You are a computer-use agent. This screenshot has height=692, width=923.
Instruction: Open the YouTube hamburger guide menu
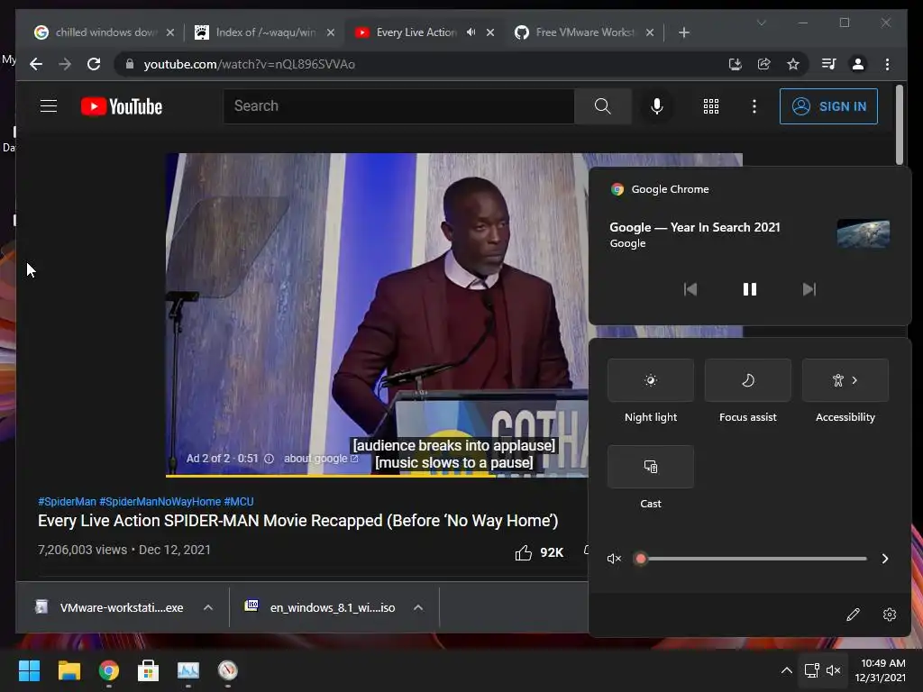point(49,106)
